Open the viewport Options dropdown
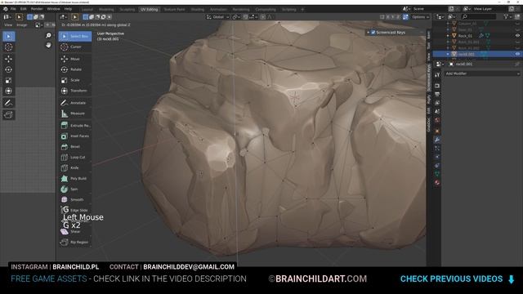523x294 pixels. click(420, 17)
